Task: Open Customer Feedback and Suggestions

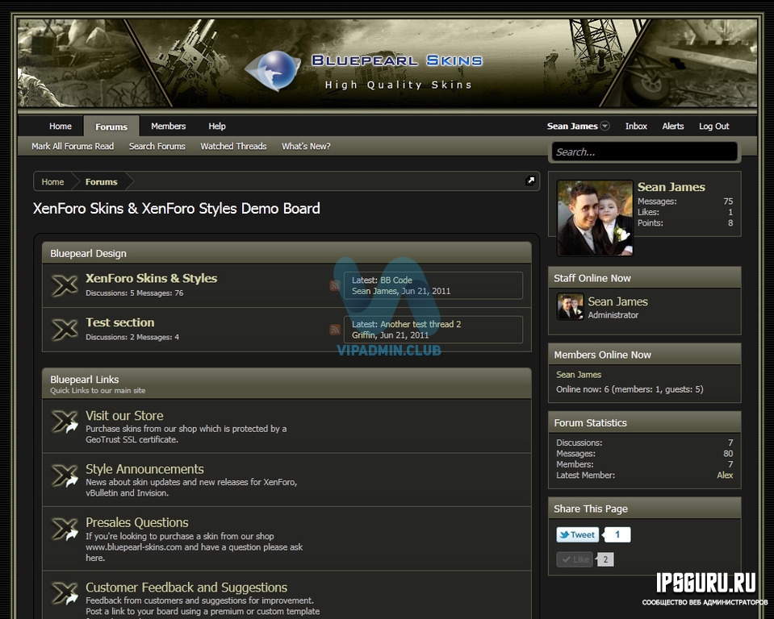Action: tap(186, 588)
